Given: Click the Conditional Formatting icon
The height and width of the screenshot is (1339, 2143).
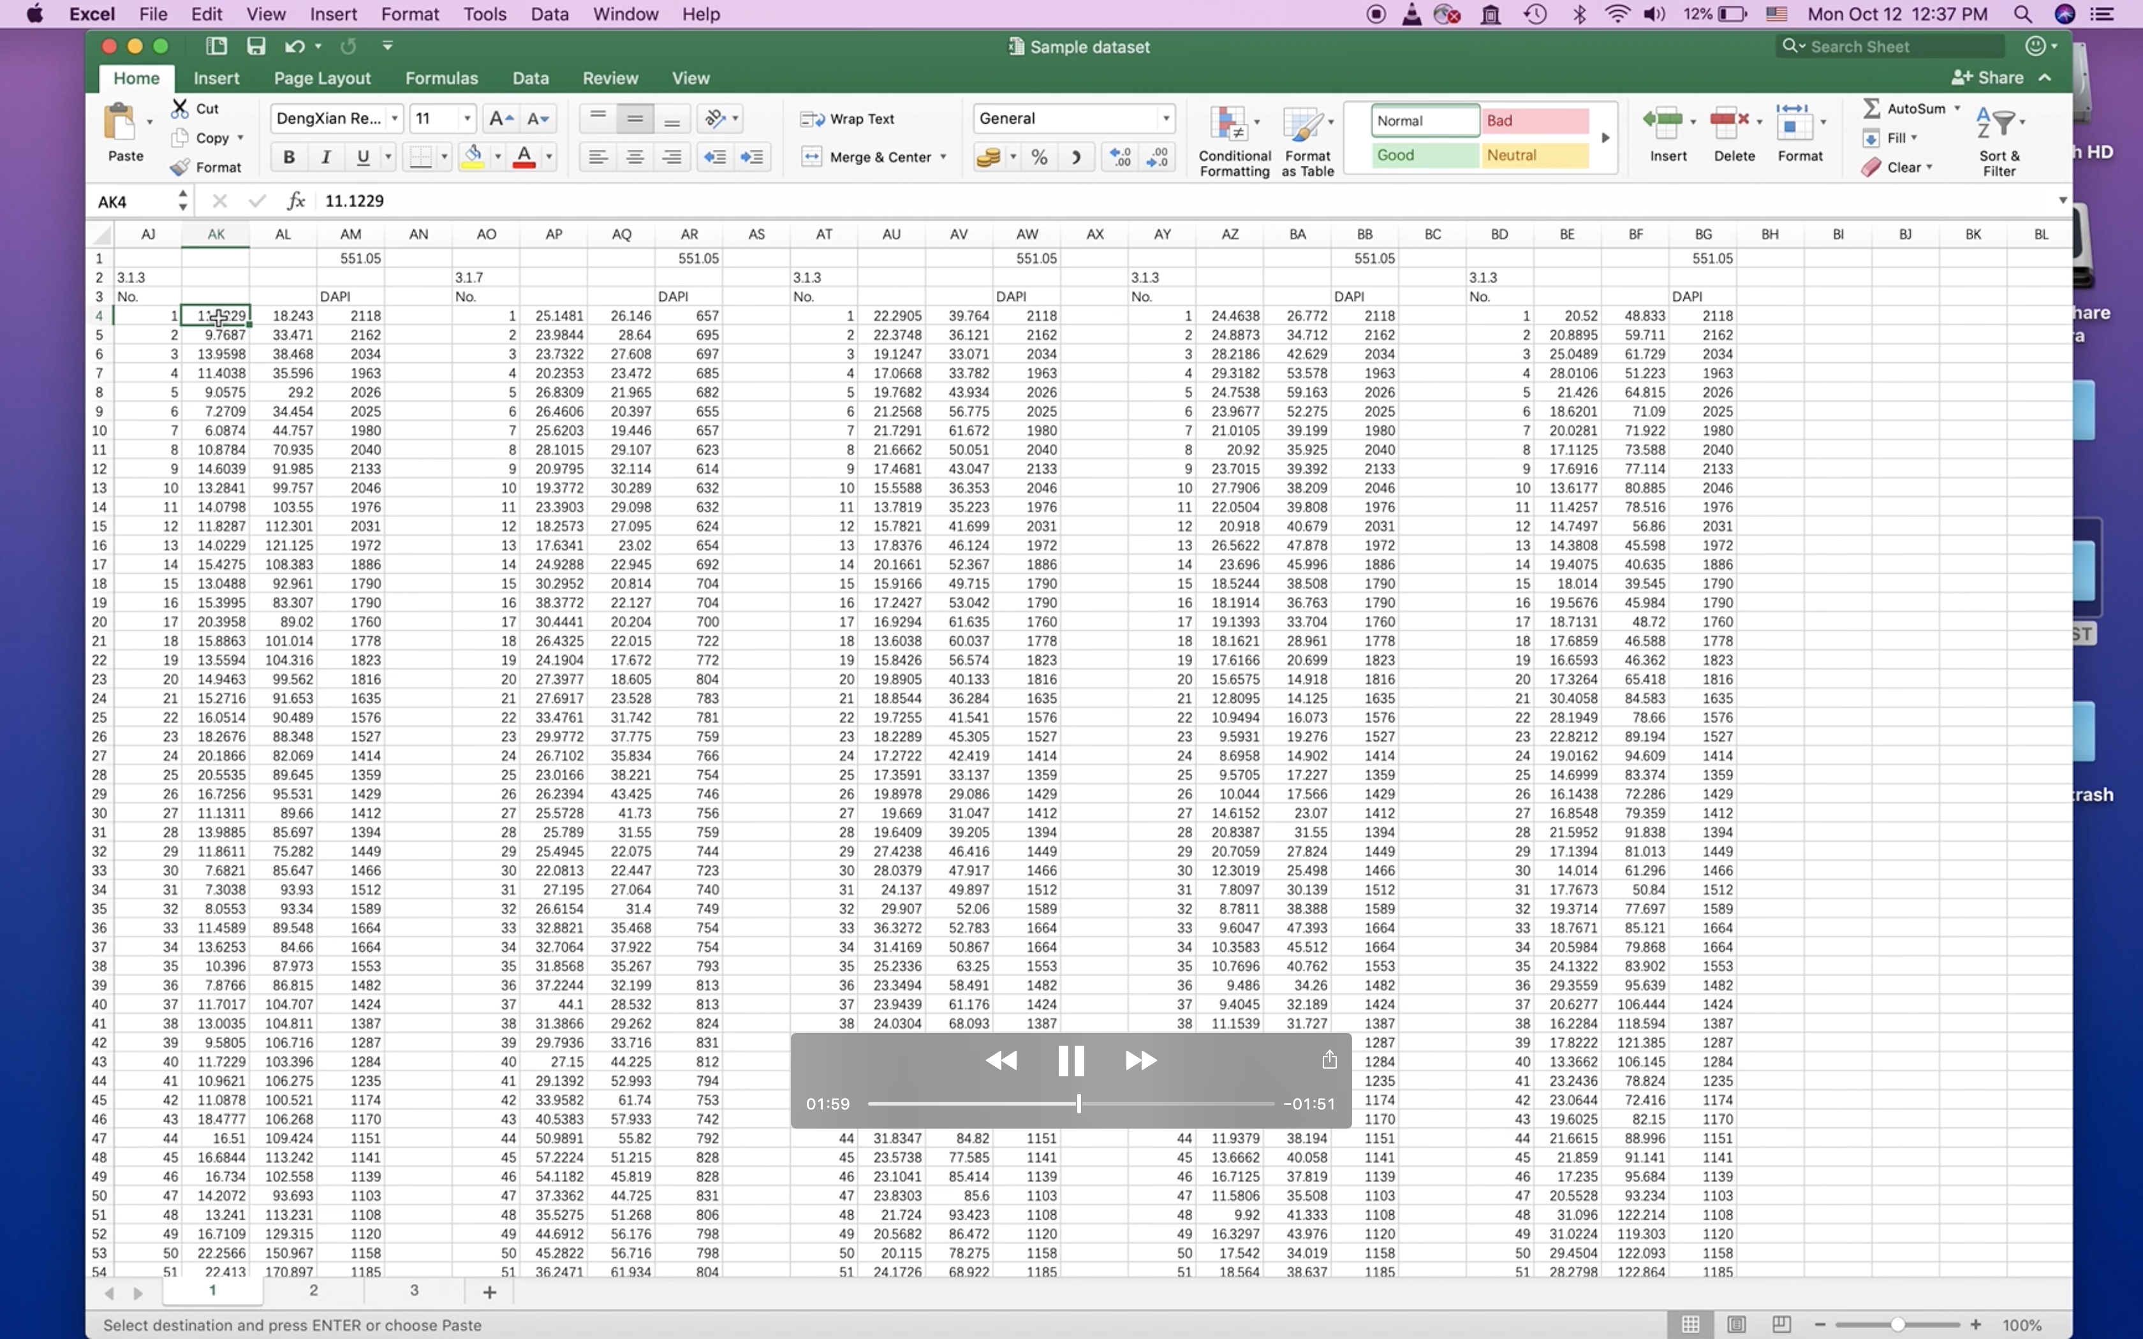Looking at the screenshot, I should point(1228,126).
